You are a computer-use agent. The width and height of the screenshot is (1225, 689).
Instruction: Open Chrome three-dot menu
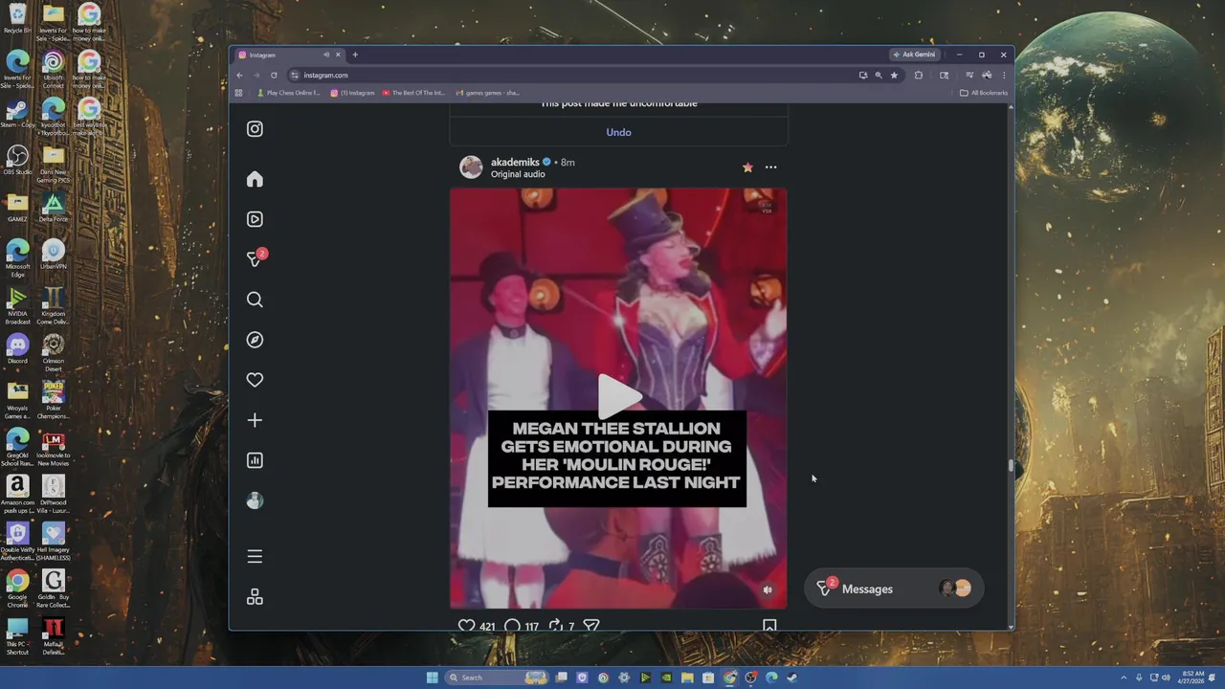click(x=1003, y=76)
